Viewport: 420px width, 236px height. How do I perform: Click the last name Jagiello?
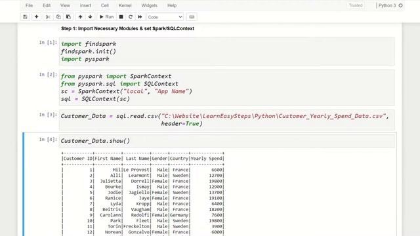coord(138,192)
